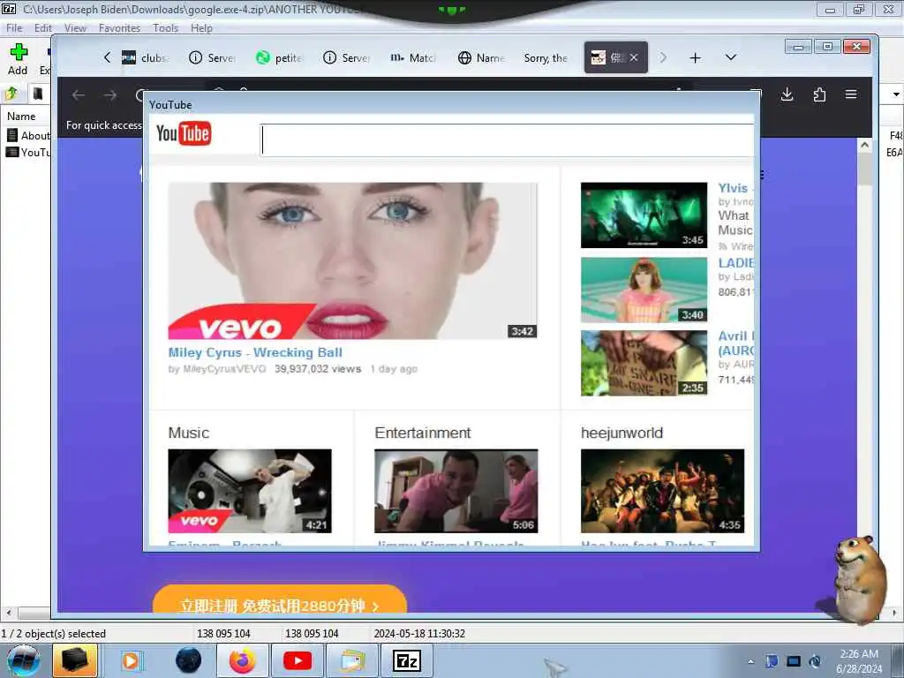Click the YouTube search input field
Viewport: 904px width, 678px height.
[x=508, y=139]
